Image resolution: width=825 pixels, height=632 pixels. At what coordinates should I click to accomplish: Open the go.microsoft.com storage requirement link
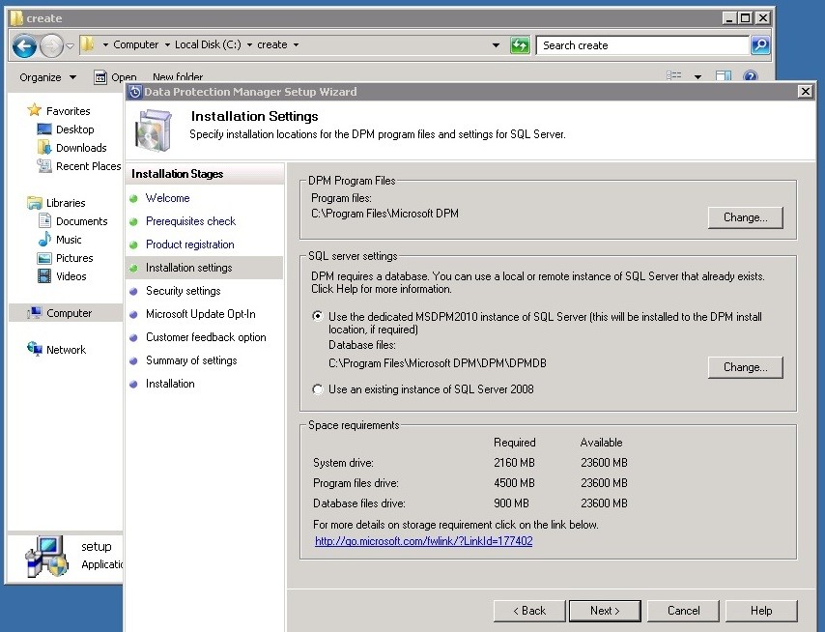(x=423, y=541)
